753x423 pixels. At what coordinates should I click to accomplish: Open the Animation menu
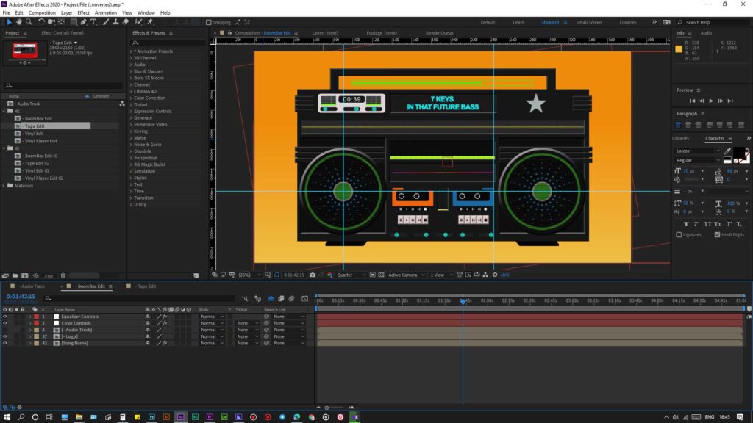pos(105,12)
